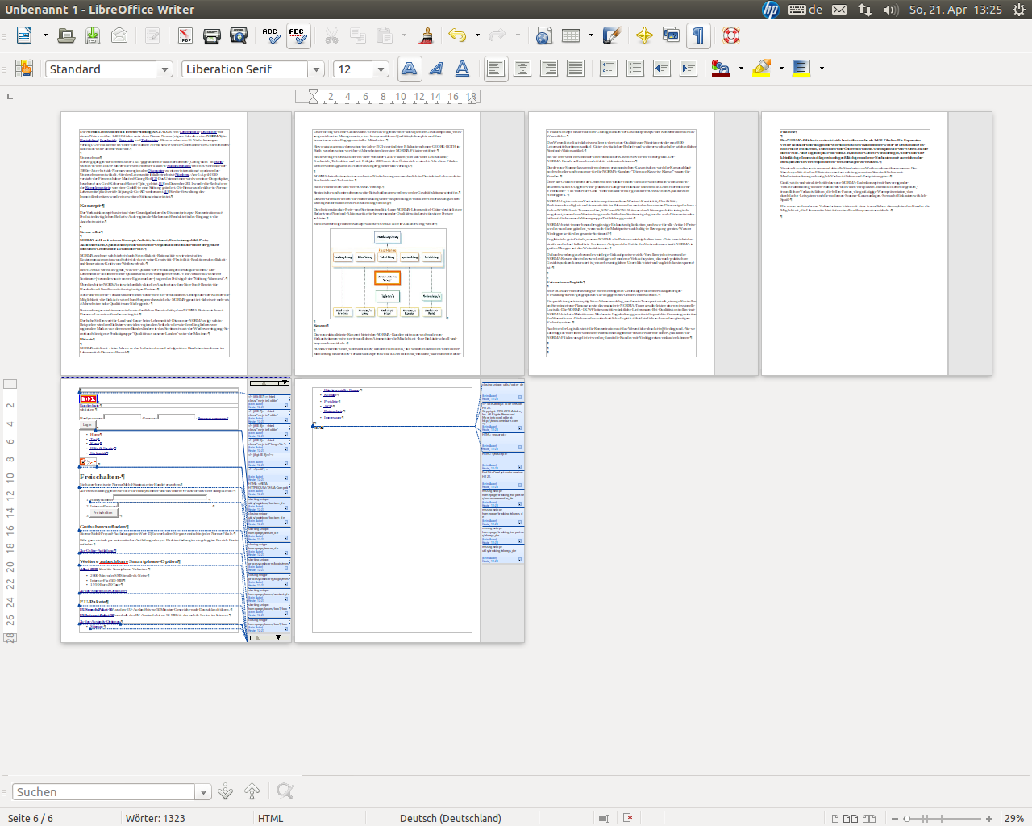Send document as e-mail attachment
This screenshot has height=826, width=1032.
point(119,35)
